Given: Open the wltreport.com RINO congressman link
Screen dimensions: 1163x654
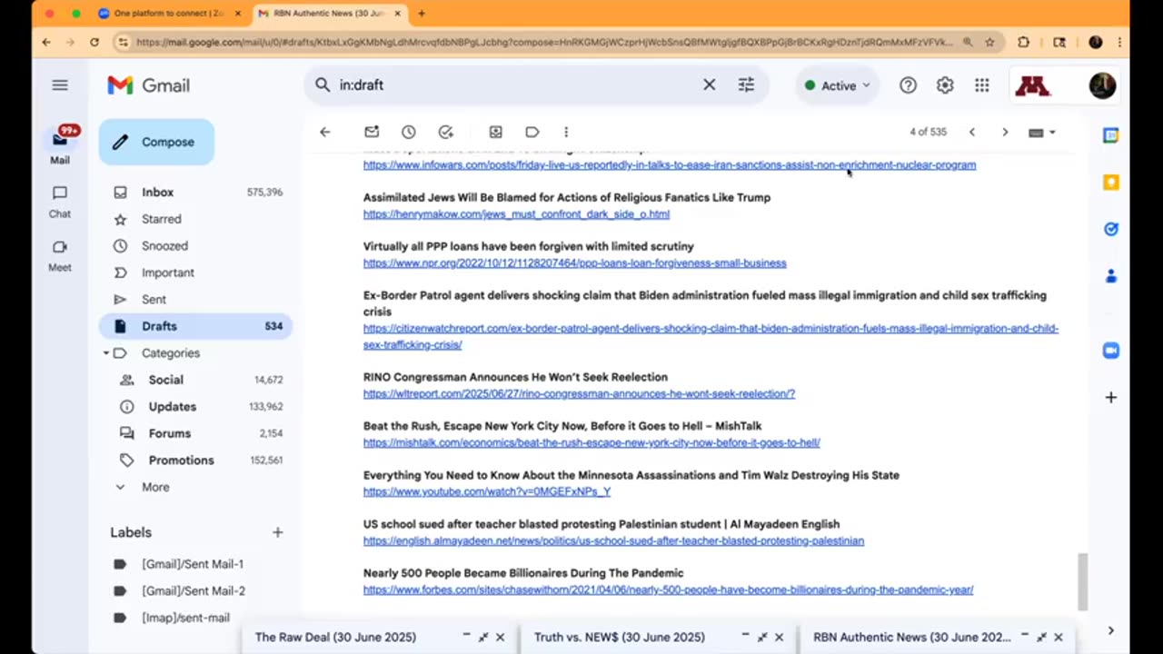Looking at the screenshot, I should coord(579,394).
